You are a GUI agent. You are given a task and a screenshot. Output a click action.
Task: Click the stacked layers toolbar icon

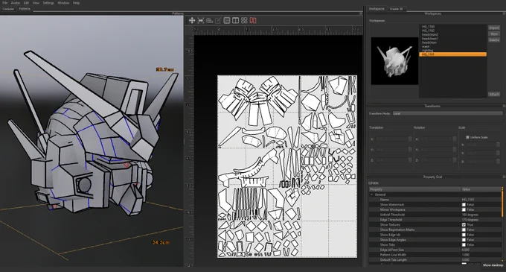209,20
